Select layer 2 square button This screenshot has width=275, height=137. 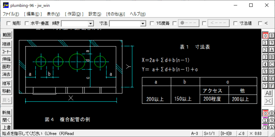265,50
